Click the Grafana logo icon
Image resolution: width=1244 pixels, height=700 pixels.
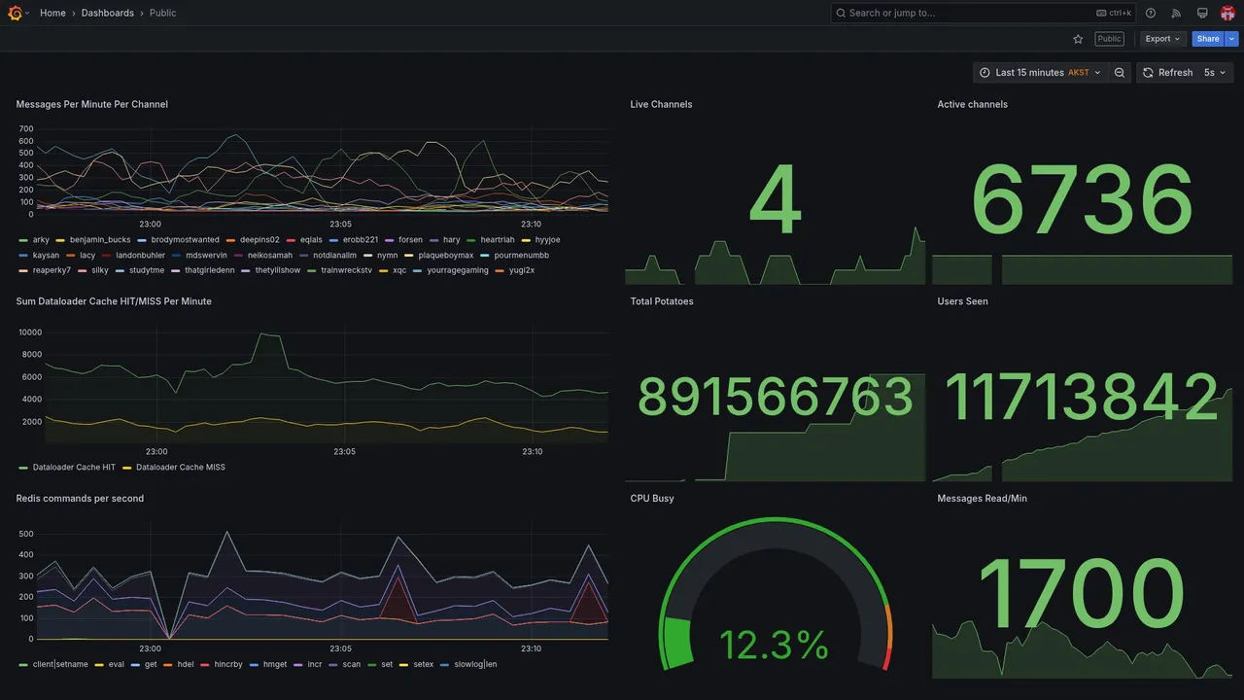click(x=15, y=13)
